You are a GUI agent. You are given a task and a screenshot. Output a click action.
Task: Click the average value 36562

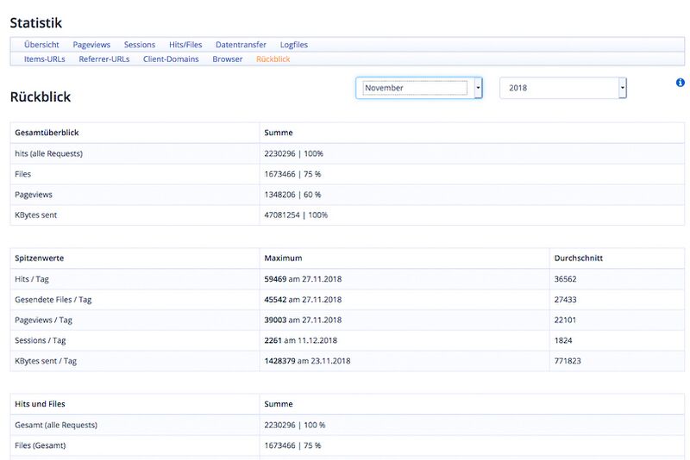click(x=565, y=279)
